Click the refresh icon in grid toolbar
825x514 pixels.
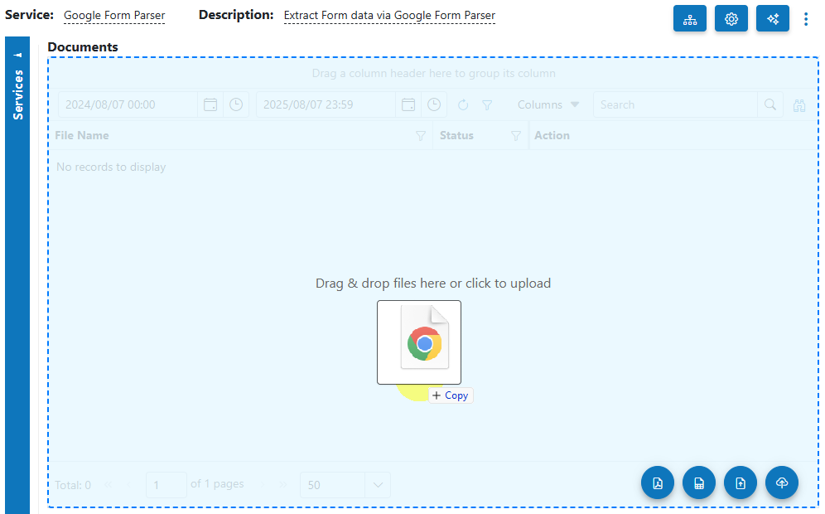[x=463, y=104]
